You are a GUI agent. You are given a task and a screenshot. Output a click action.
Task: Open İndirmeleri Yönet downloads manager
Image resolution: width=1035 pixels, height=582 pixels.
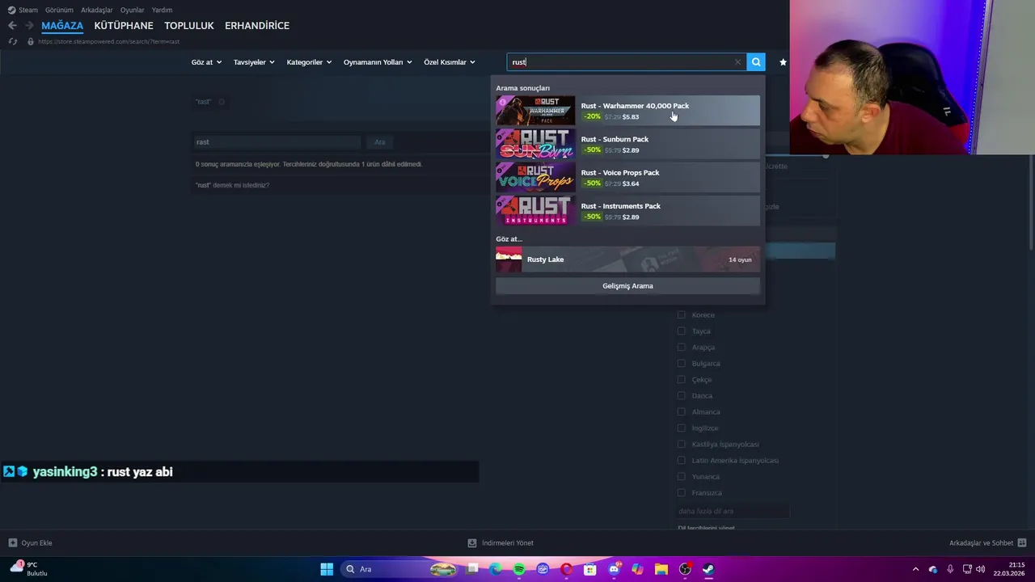click(501, 543)
